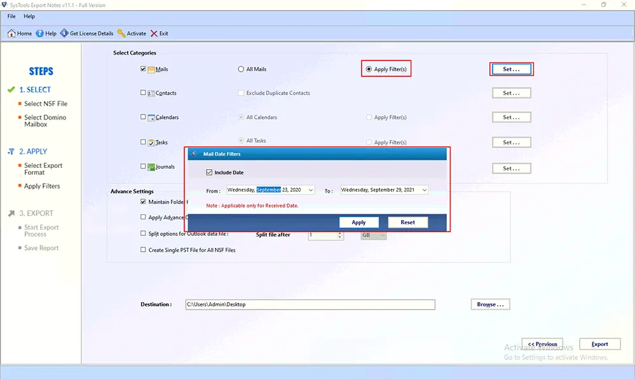
Task: Go to Select Domino Mailbox step
Action: pos(45,121)
